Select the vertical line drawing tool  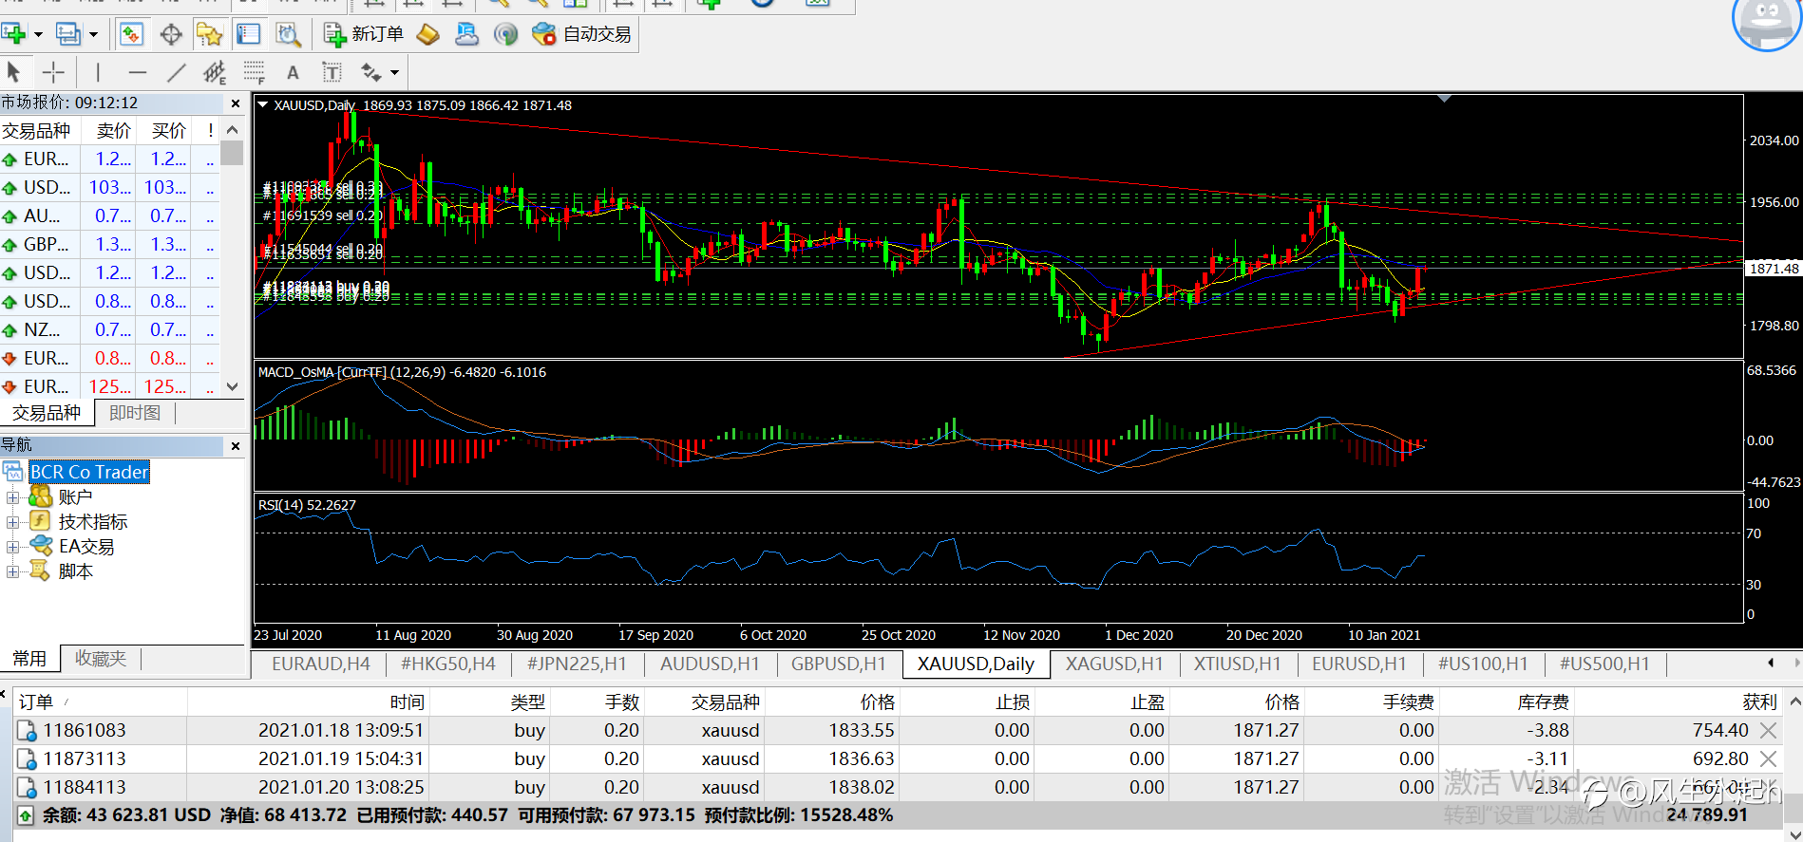tap(97, 72)
